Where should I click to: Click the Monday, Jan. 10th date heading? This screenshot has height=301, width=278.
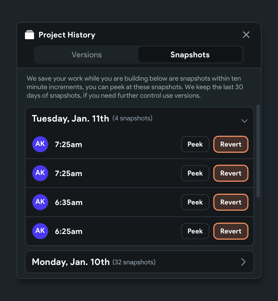[71, 262]
